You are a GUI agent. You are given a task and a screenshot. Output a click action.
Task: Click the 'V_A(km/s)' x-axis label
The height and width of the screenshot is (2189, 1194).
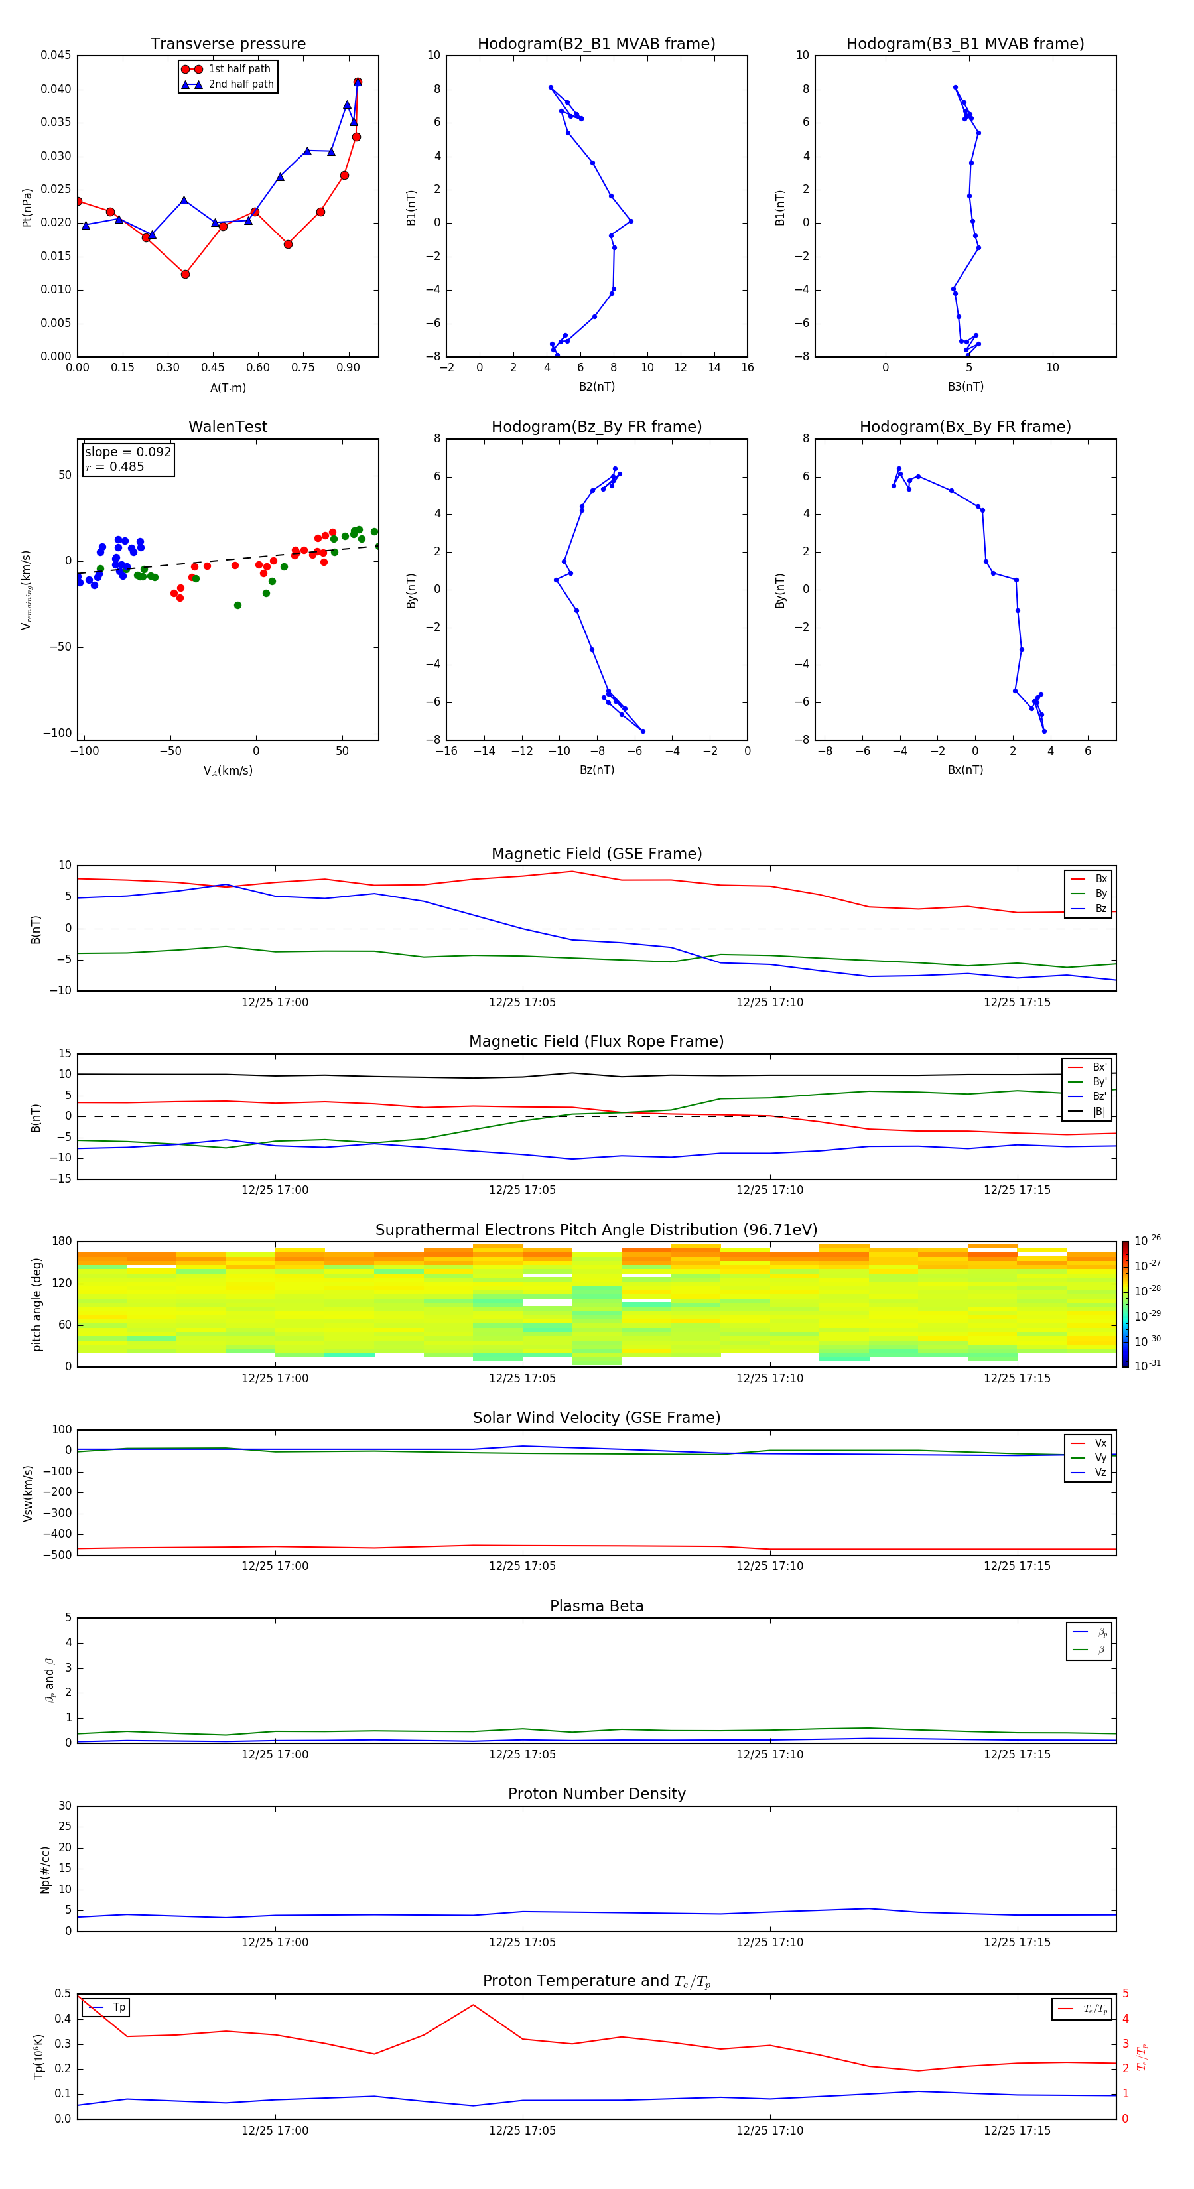[228, 771]
